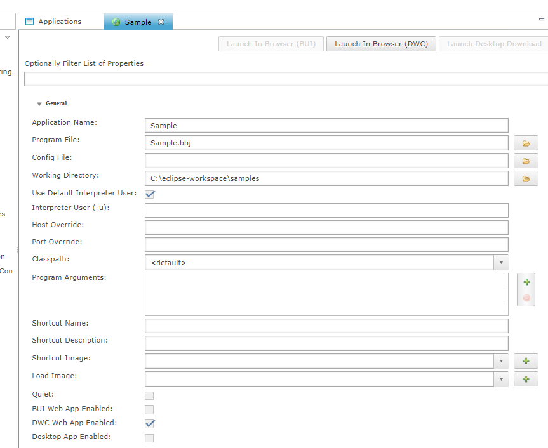Minimize the editor panel

[542, 20]
